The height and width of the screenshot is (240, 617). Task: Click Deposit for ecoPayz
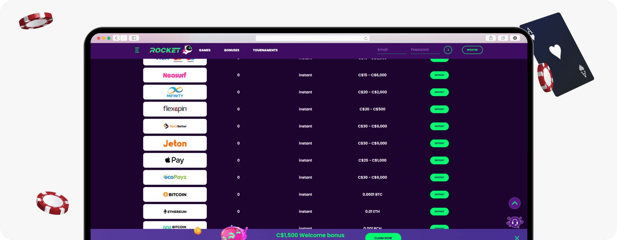click(x=439, y=177)
